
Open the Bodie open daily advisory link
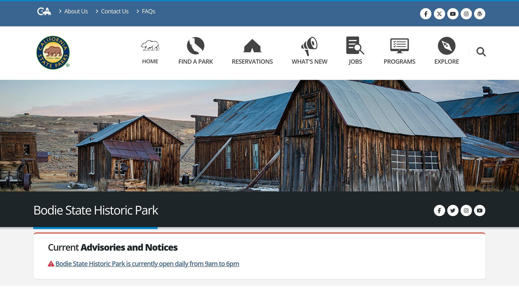click(147, 264)
